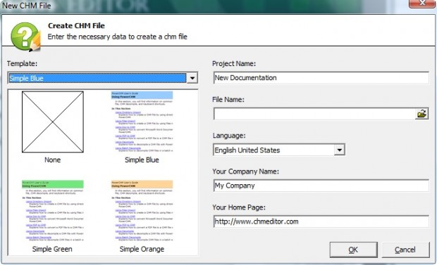Screen dimensions: 437x265
Task: Select the Simple Green template thumbnail
Action: click(53, 211)
